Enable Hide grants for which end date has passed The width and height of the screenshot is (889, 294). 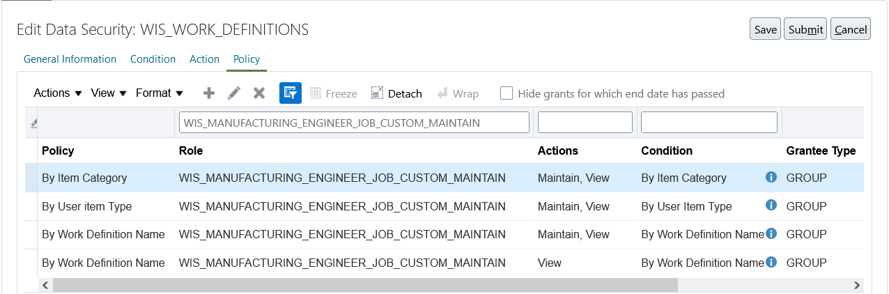(x=507, y=93)
